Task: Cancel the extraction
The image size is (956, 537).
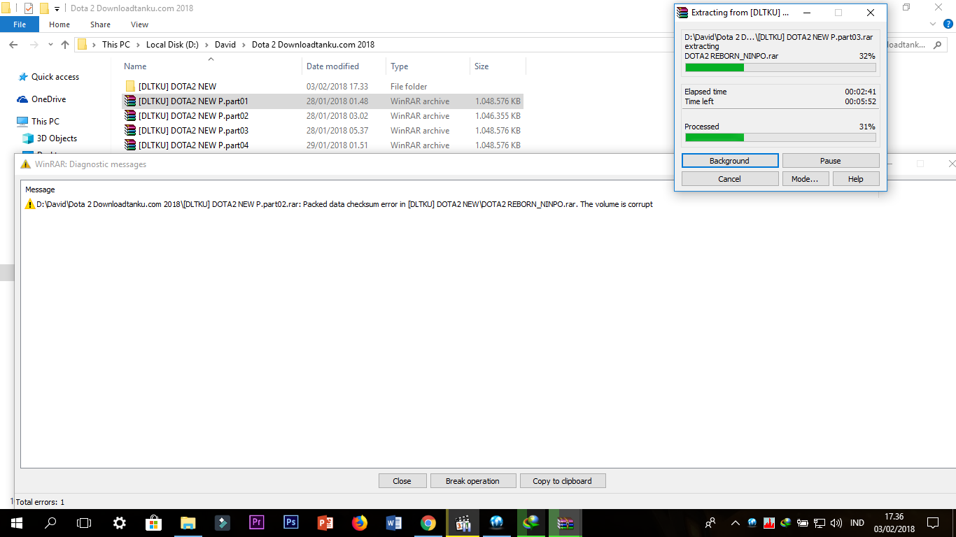Action: click(x=730, y=179)
